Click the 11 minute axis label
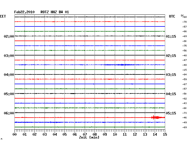Image resolution: width=188 pixels, height=142 pixels. coord(125,135)
